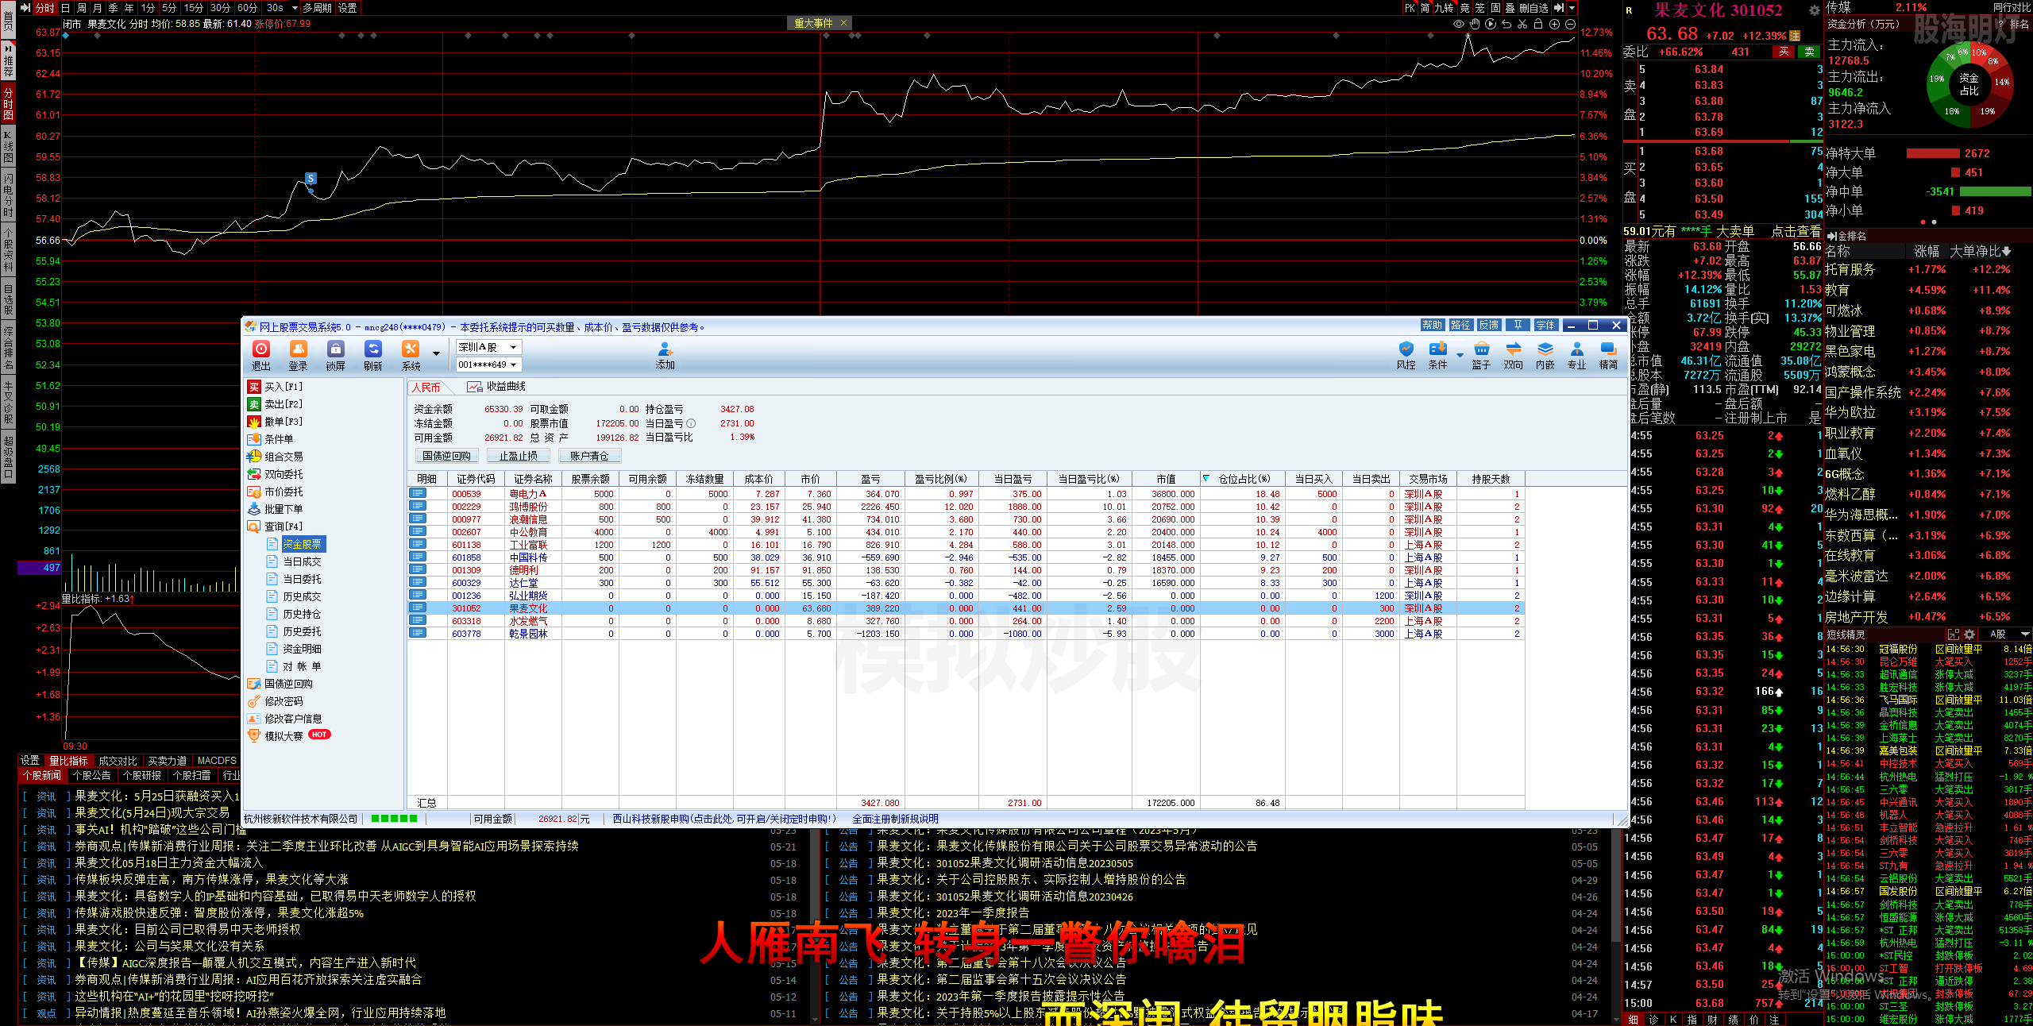
Task: Select the 15分 timeframe tab
Action: point(194,8)
